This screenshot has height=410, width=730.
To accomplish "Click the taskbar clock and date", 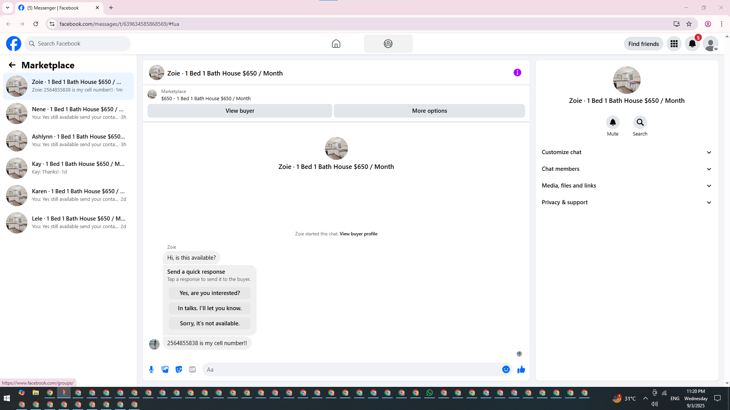I will point(696,398).
